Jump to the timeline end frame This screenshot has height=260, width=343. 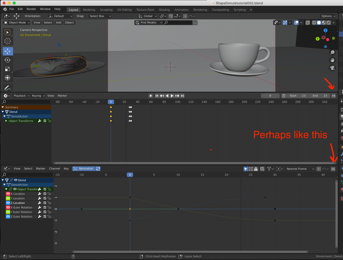[182, 96]
